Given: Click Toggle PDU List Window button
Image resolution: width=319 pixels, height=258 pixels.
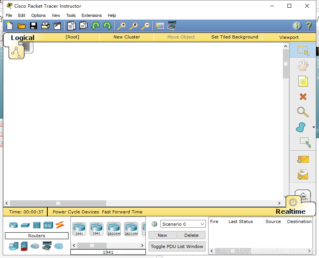Looking at the screenshot, I should point(177,246).
